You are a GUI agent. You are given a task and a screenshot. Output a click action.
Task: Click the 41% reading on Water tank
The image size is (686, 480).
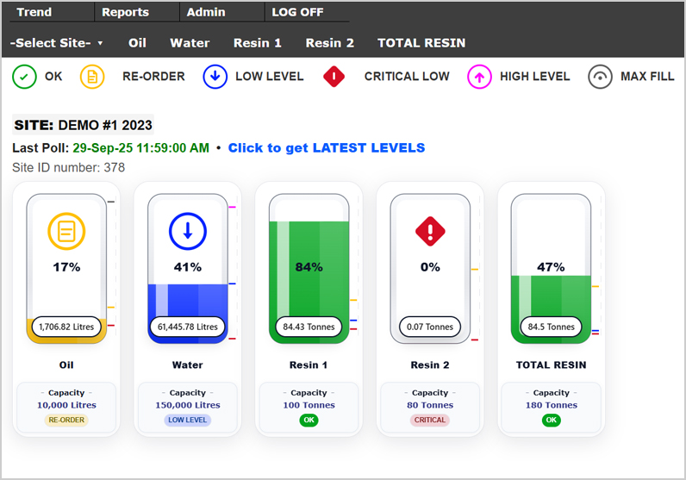tap(188, 267)
